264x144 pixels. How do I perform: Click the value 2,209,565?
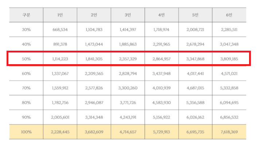pos(94,74)
